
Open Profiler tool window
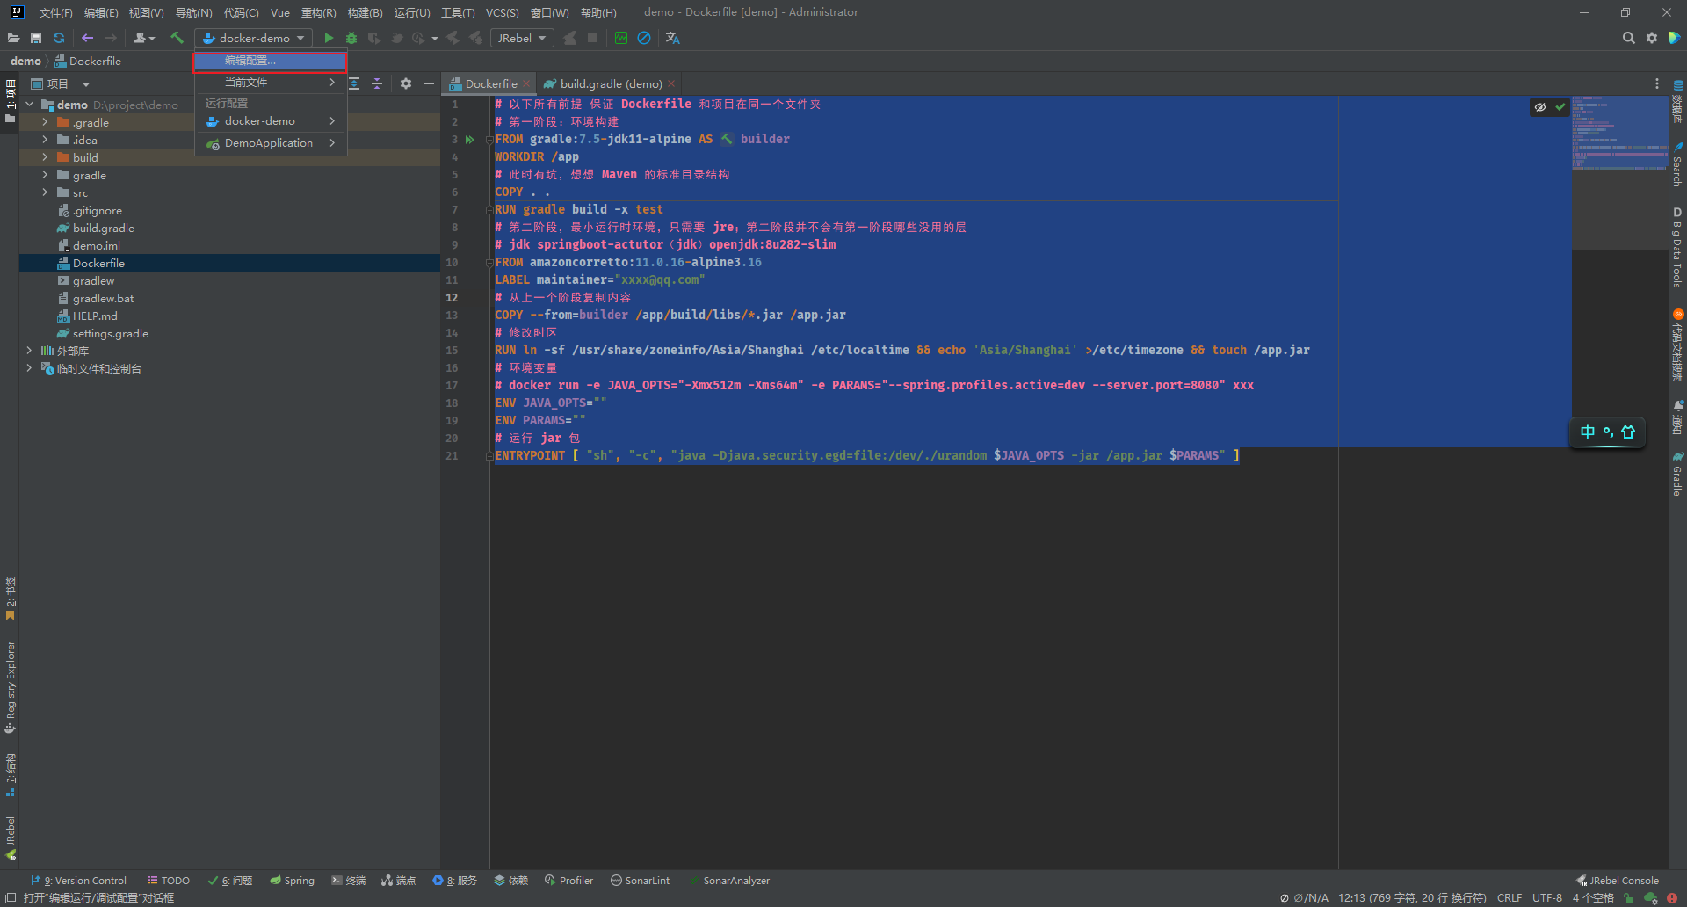click(568, 880)
